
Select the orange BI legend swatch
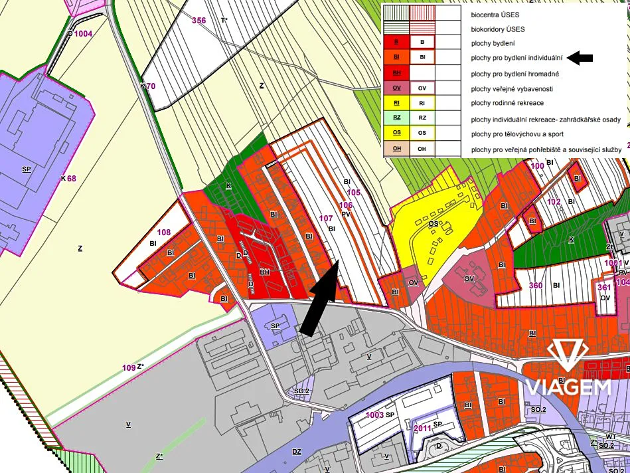click(x=396, y=57)
